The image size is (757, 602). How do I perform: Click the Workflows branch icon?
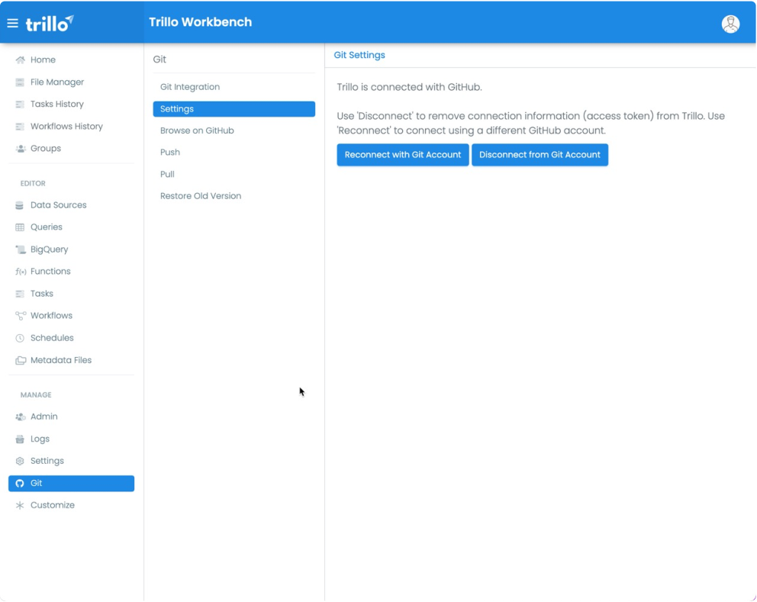point(21,316)
